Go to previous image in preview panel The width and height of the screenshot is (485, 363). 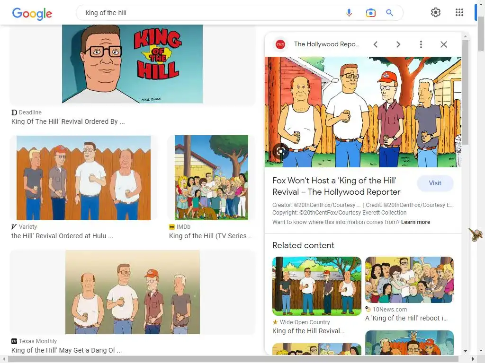(x=376, y=44)
